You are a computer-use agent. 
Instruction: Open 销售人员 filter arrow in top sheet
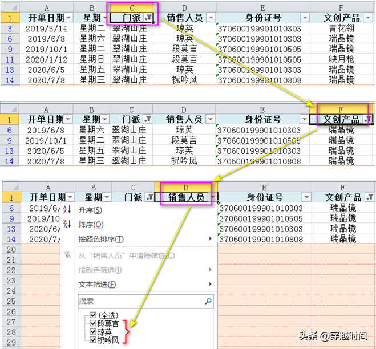click(211, 18)
